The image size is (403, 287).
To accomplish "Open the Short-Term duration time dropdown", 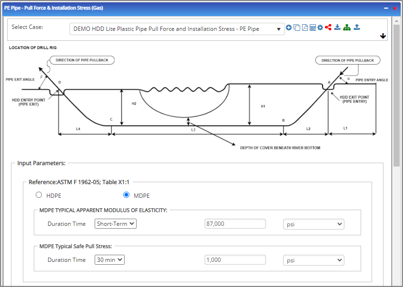I will (x=116, y=224).
